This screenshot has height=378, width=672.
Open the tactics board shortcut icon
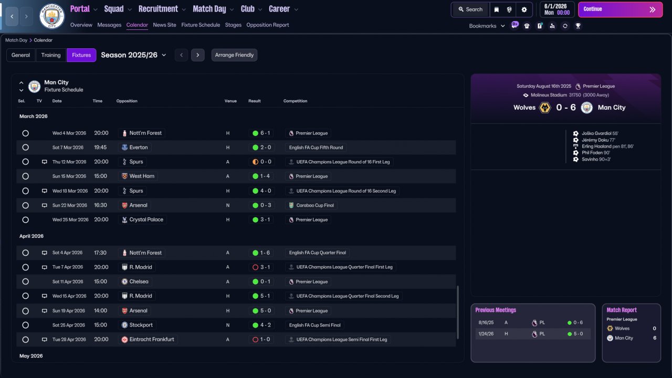coord(540,26)
